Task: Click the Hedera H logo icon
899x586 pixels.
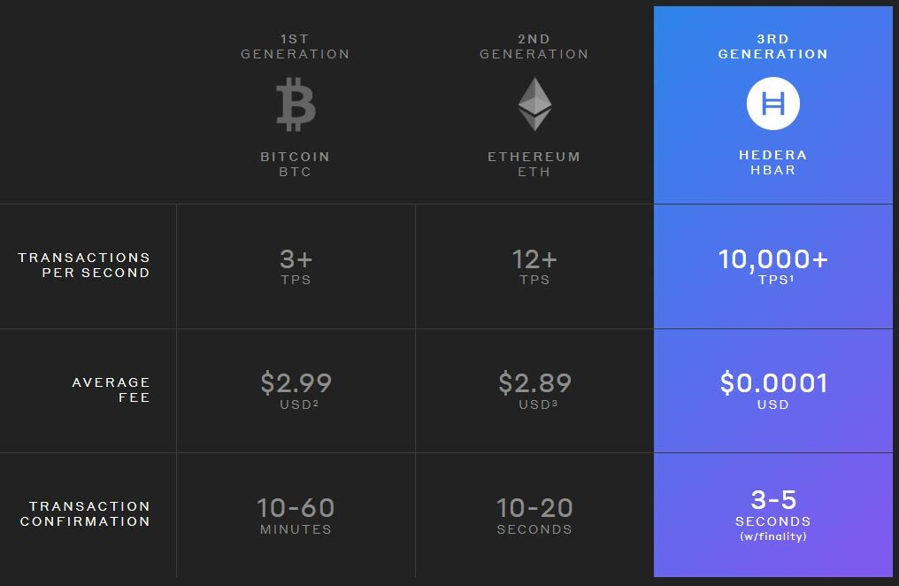Action: point(772,104)
